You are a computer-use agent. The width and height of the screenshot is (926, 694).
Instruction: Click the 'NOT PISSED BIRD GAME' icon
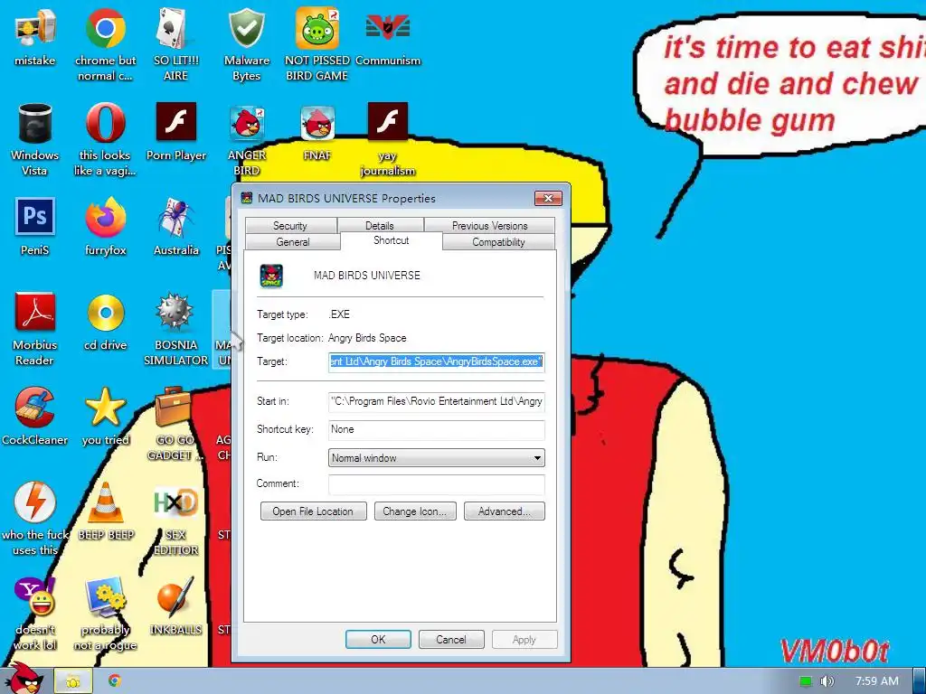coord(317,45)
